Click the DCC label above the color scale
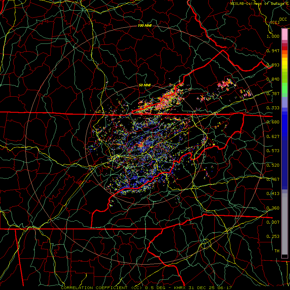Viewport: 290px width, 290px height. coord(283,19)
